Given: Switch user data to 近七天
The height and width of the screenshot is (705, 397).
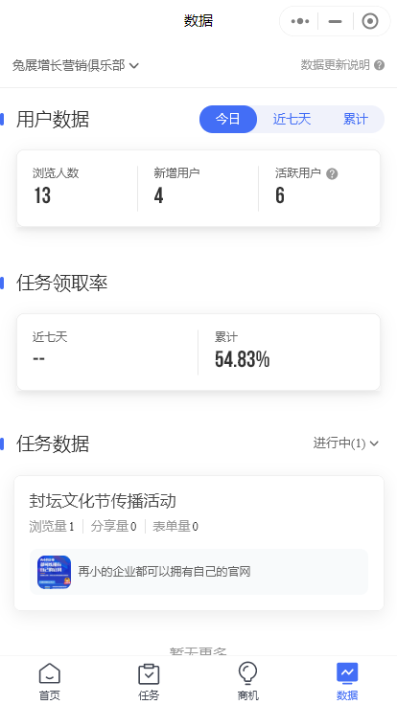Looking at the screenshot, I should pyautogui.click(x=292, y=119).
